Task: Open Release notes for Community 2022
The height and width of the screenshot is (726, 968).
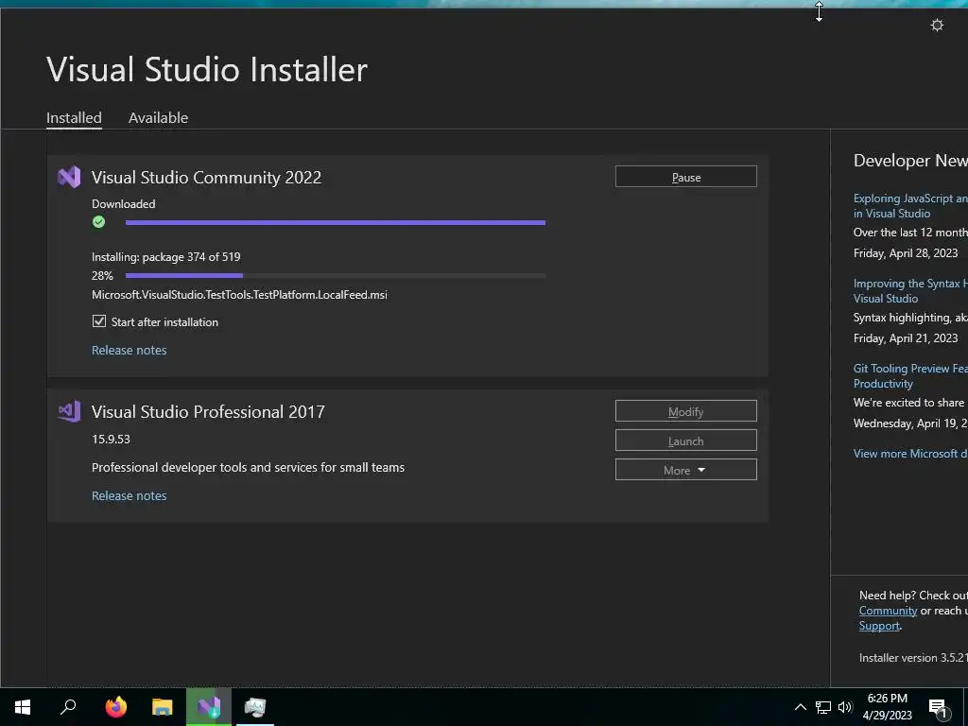Action: click(129, 350)
